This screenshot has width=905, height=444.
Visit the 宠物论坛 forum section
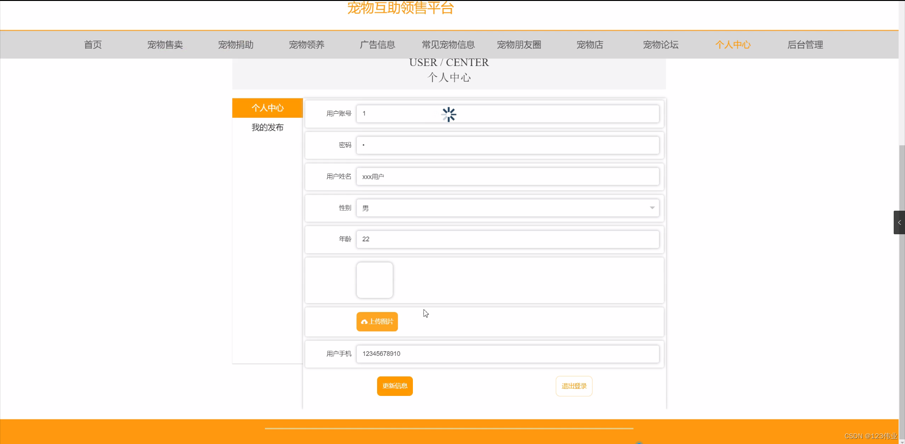(x=660, y=45)
